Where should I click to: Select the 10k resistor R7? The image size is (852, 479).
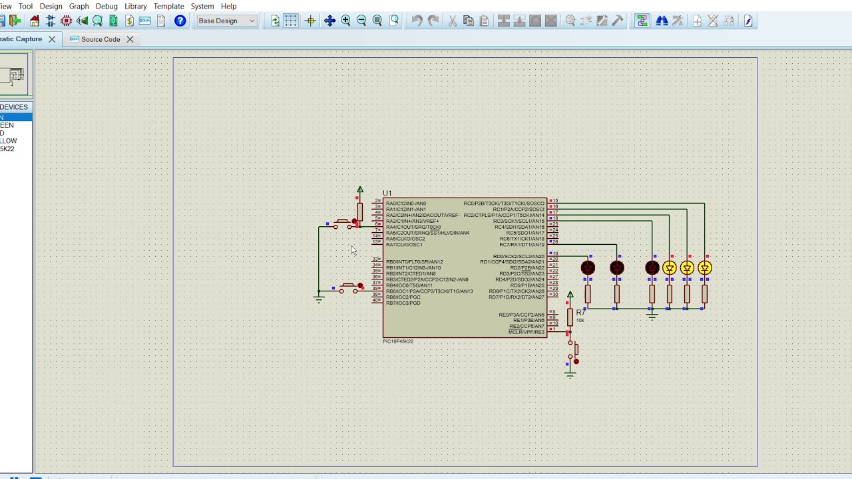tap(570, 317)
